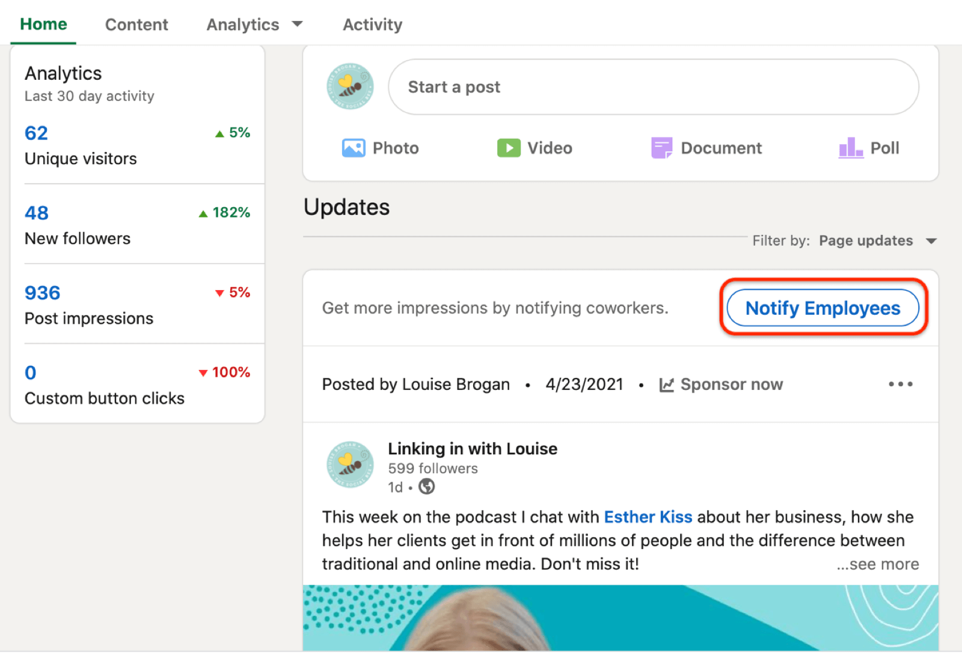This screenshot has height=653, width=962.
Task: Switch to the Content tab
Action: click(136, 25)
